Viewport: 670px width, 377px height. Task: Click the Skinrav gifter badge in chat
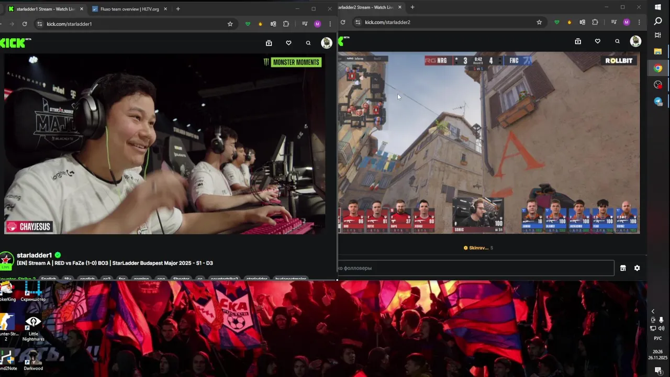[x=478, y=248]
